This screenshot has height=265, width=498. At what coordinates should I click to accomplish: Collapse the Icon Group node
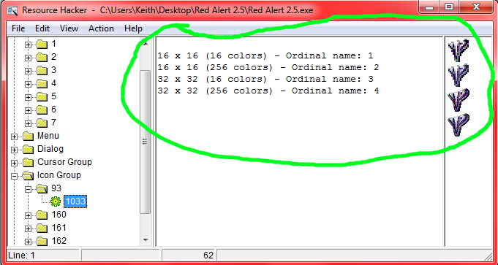[14, 176]
